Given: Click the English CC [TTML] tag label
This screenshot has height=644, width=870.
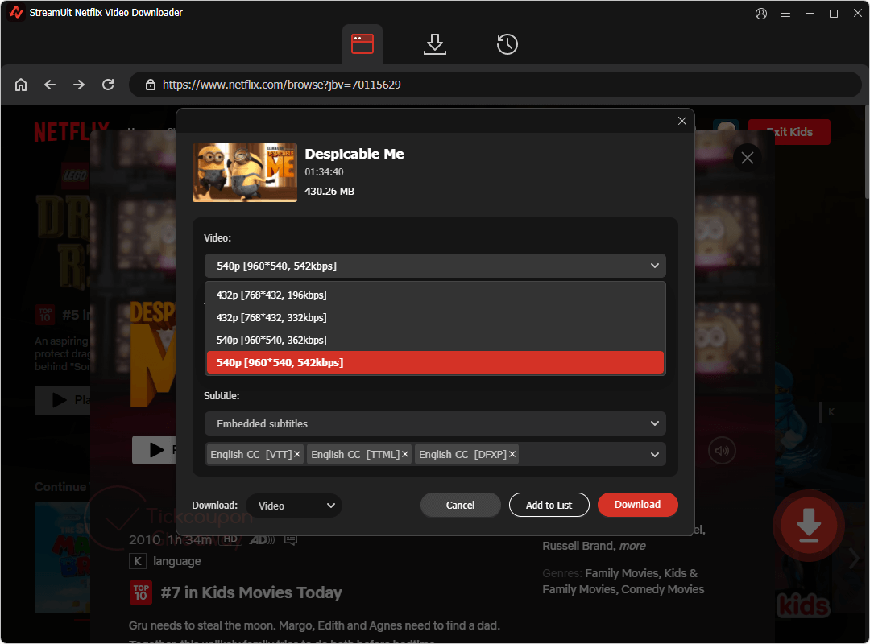Looking at the screenshot, I should click(355, 454).
